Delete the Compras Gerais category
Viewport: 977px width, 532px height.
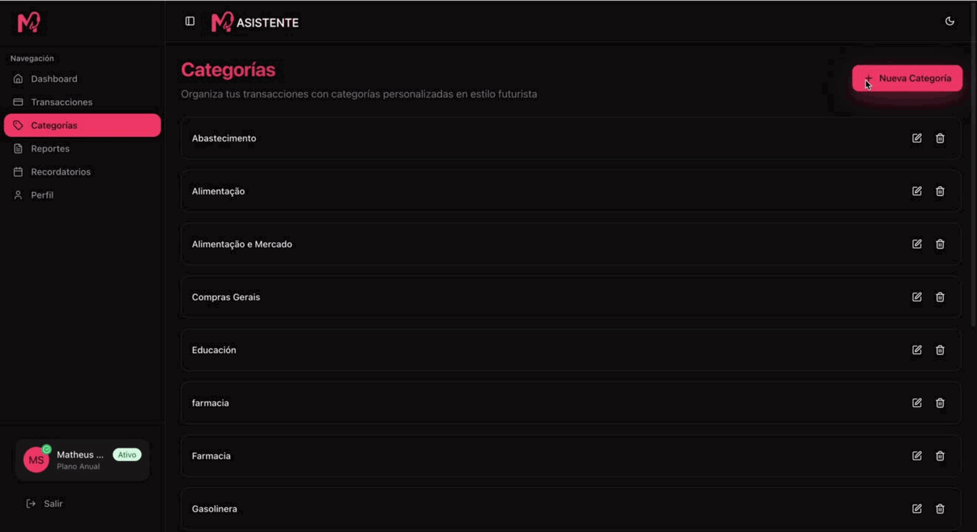(940, 297)
